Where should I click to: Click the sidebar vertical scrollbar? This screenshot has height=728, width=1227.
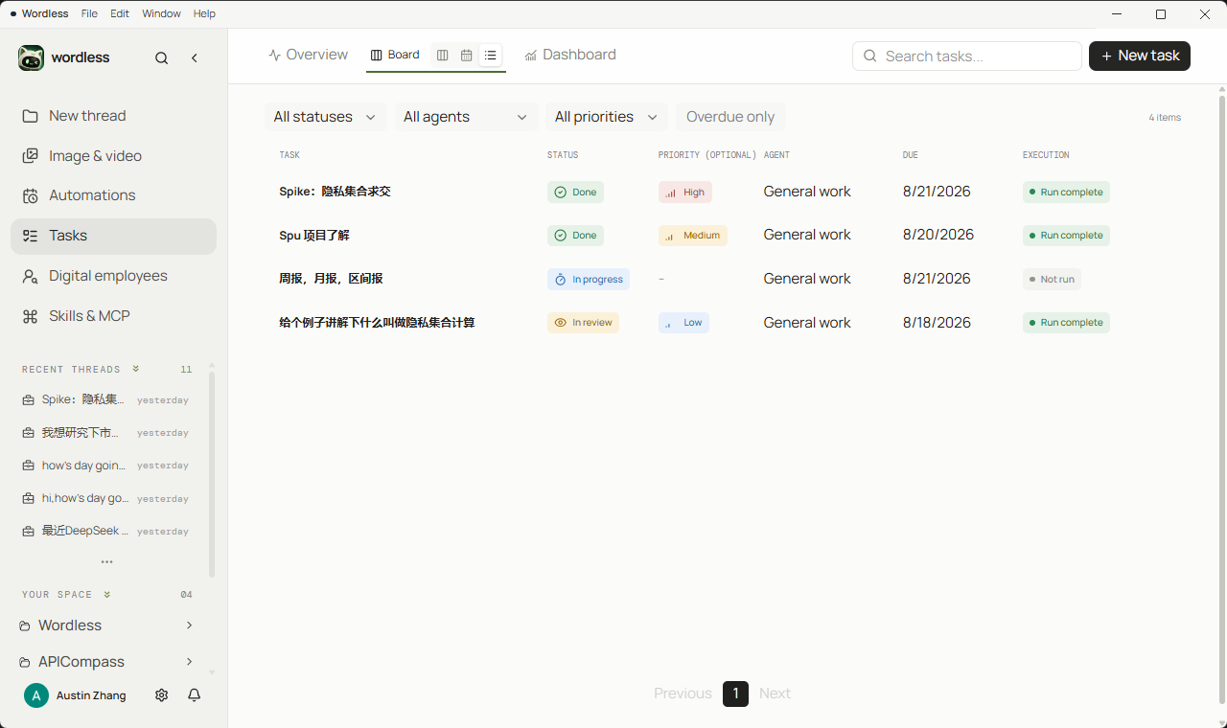pos(211,474)
